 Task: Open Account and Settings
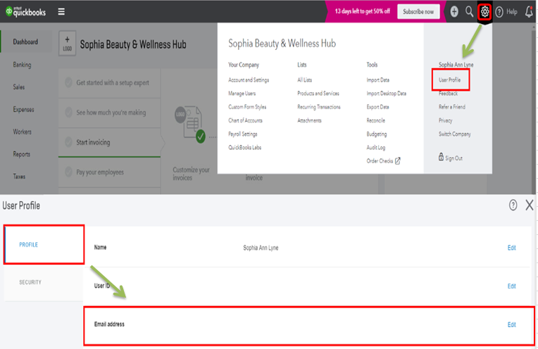tap(249, 80)
